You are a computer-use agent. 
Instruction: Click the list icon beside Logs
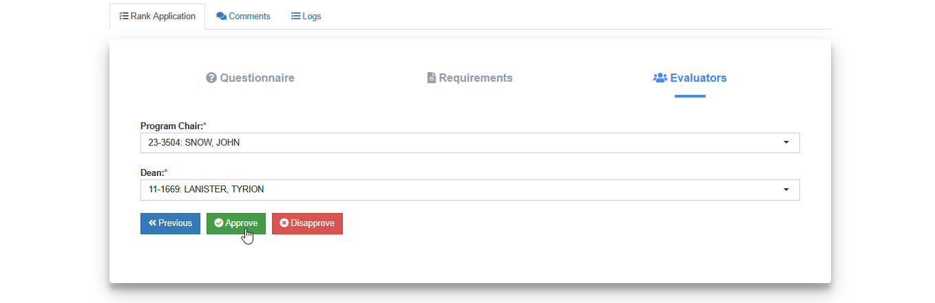[295, 16]
